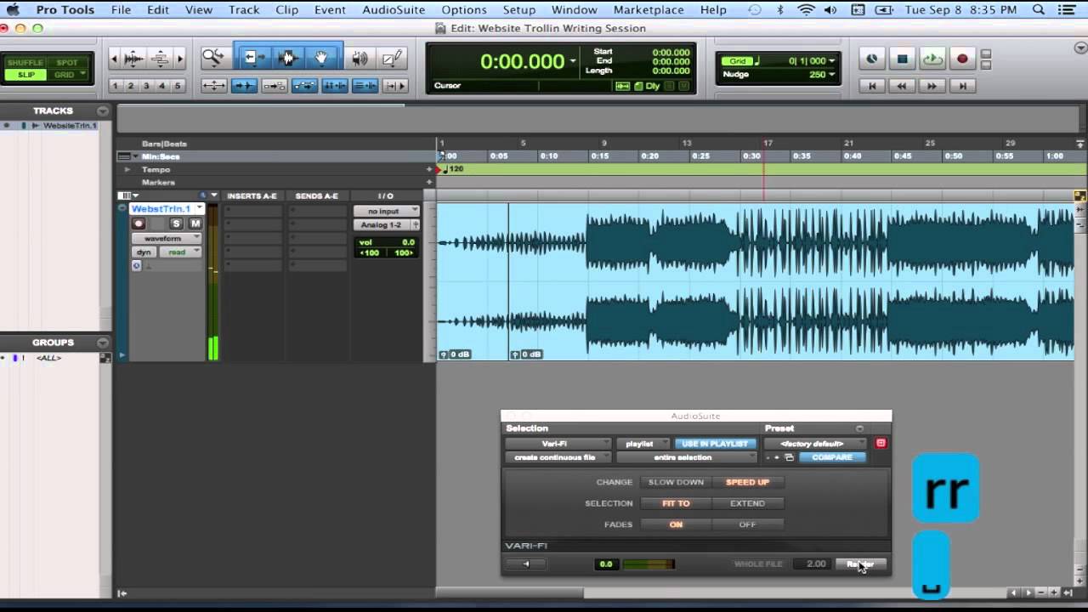Open the AudioSuite menu
This screenshot has width=1088, height=612.
(394, 9)
